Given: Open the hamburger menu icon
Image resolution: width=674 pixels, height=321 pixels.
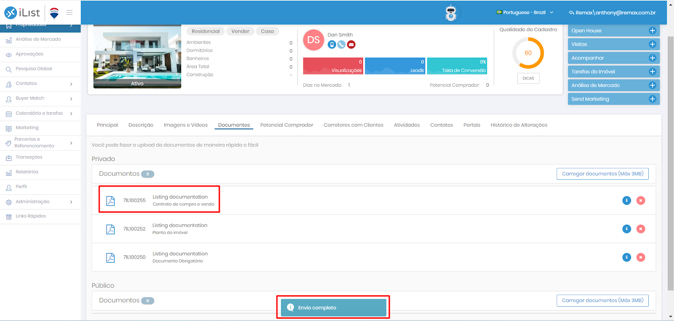Looking at the screenshot, I should [70, 13].
